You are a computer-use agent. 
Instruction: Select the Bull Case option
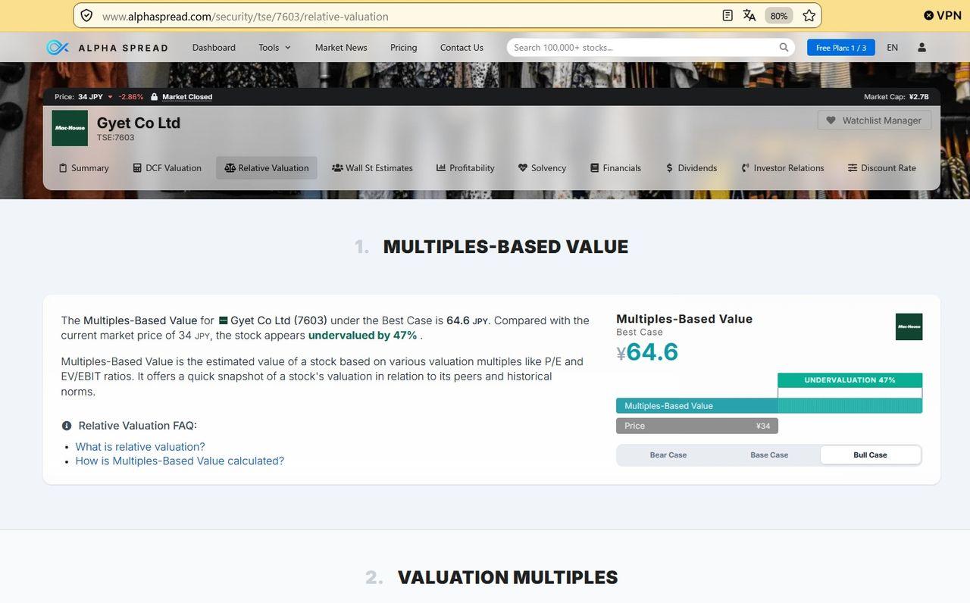870,455
